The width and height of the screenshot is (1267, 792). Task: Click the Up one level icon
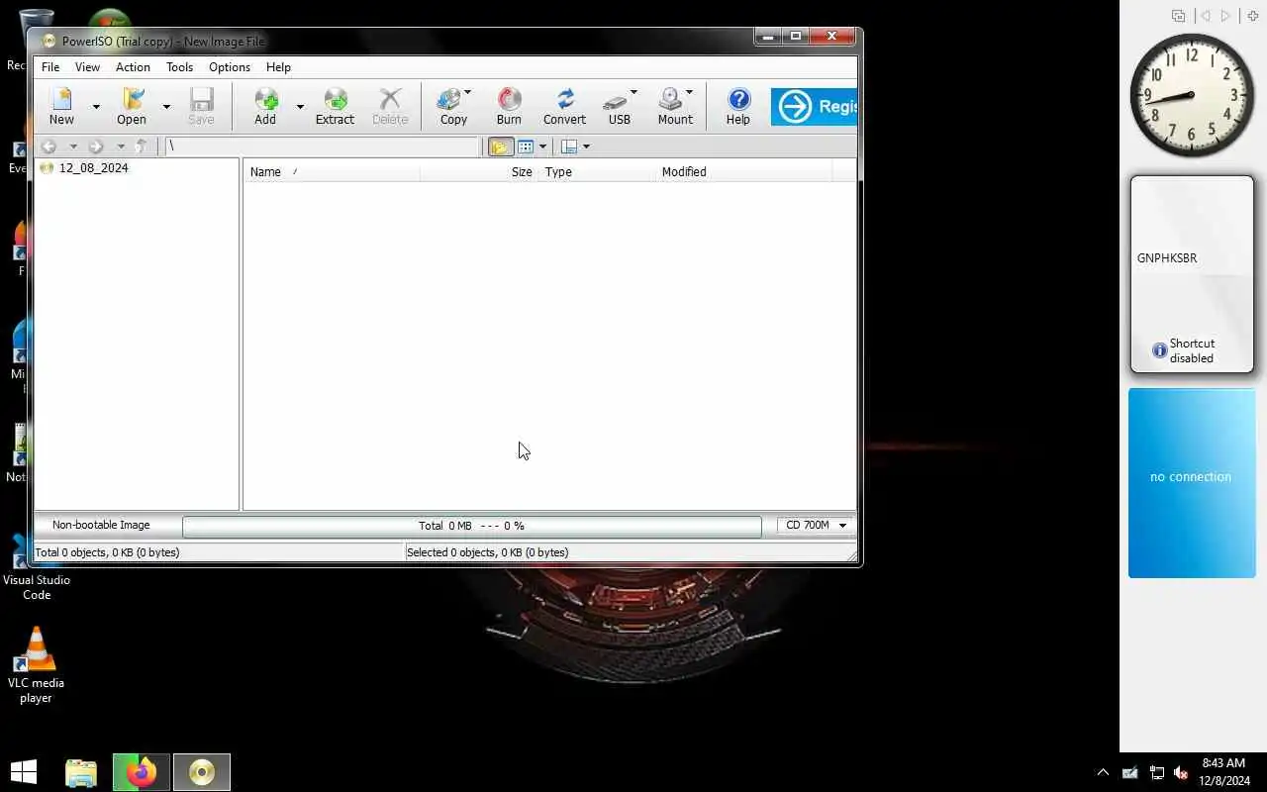142,147
